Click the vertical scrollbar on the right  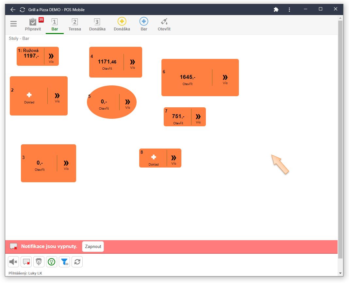pos(341,137)
